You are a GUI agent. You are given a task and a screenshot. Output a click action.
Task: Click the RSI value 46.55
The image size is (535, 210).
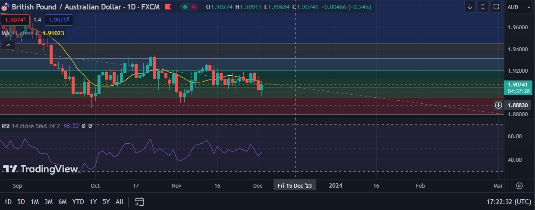[71, 126]
